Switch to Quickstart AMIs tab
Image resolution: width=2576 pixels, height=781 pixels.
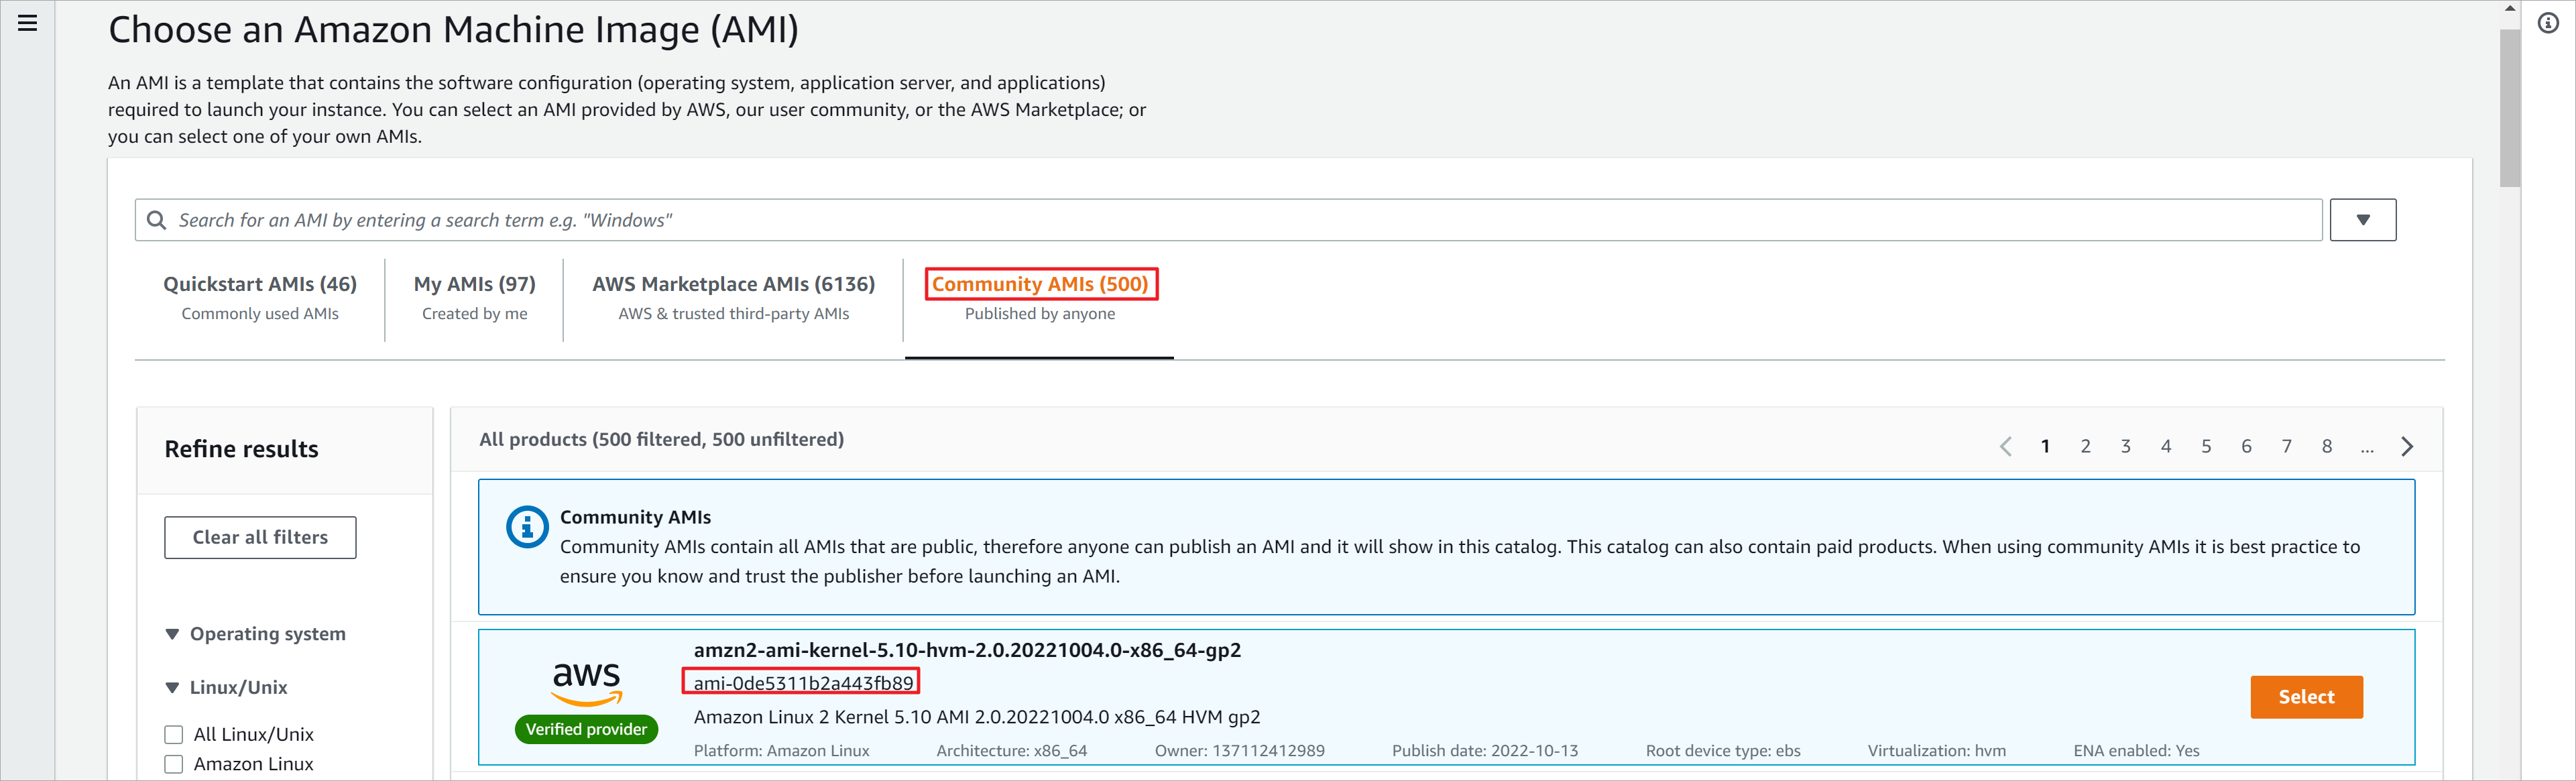[x=260, y=297]
